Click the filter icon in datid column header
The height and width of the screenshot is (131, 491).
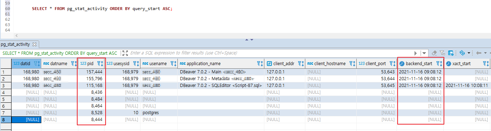(x=36, y=63)
